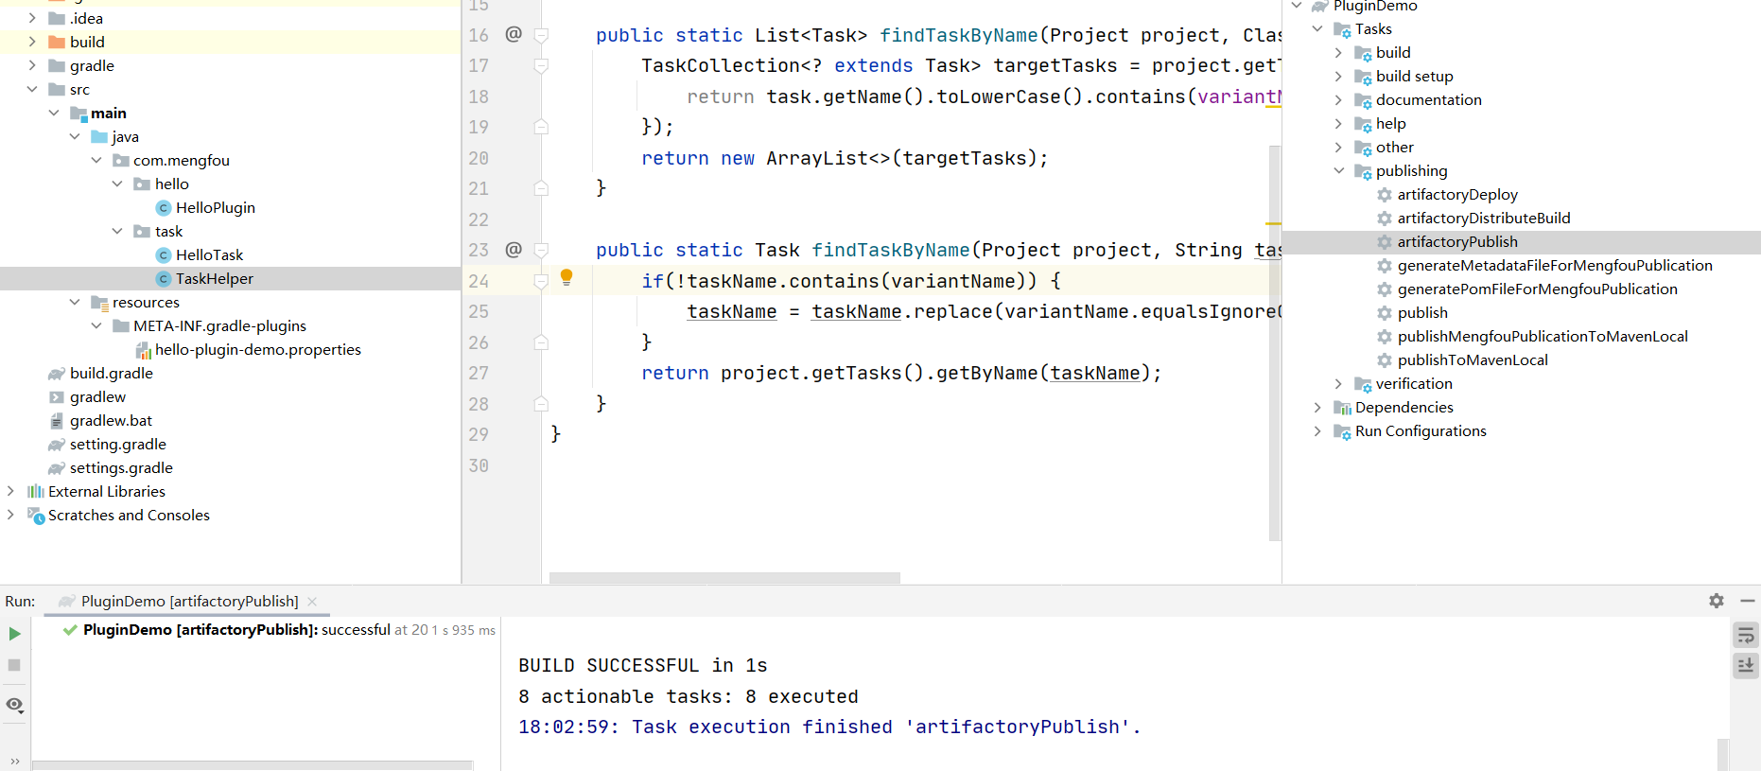Click the HelloPlugin class icon
The height and width of the screenshot is (771, 1761).
click(x=164, y=208)
